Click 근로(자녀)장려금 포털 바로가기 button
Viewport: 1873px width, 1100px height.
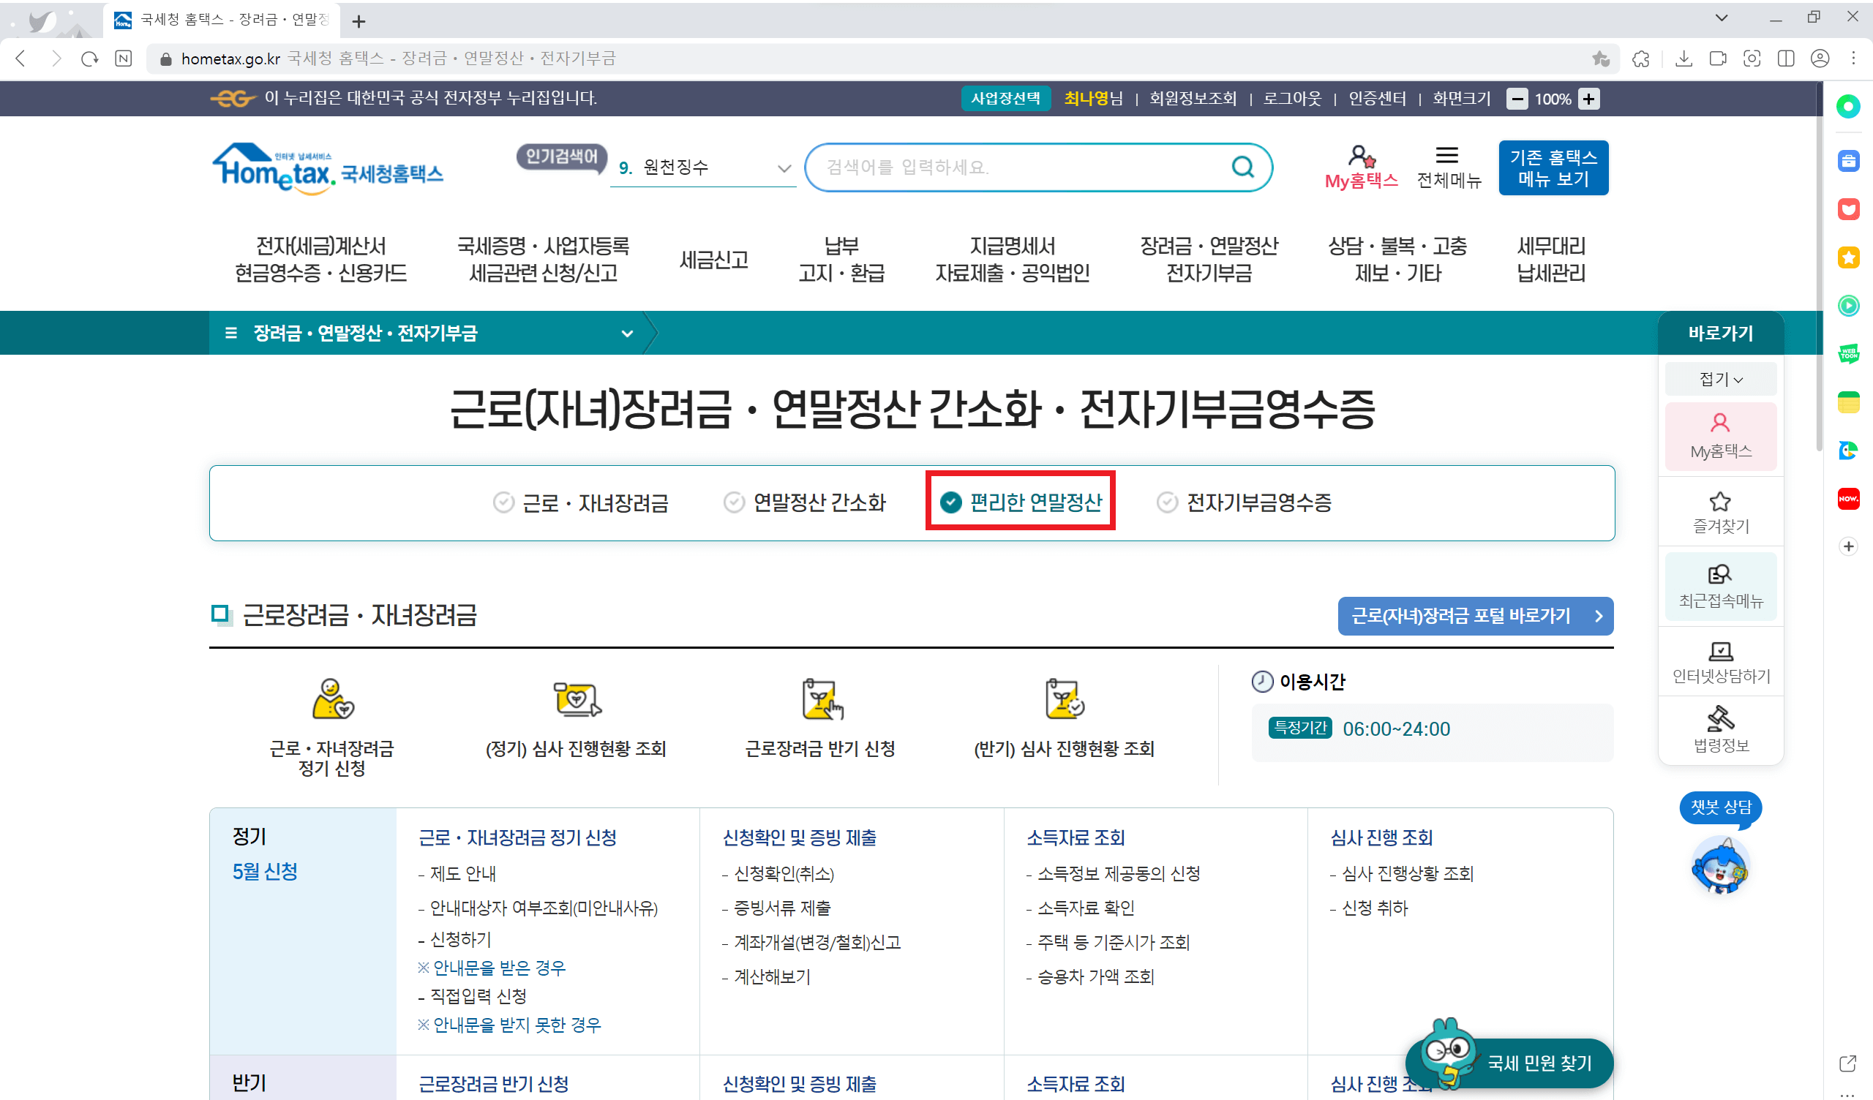1474,615
